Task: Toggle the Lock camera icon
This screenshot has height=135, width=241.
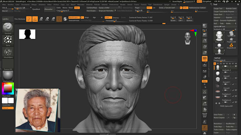Action: 204,76
